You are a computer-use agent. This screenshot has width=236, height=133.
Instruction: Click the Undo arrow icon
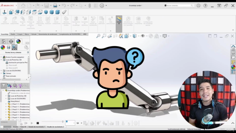tap(64, 6)
